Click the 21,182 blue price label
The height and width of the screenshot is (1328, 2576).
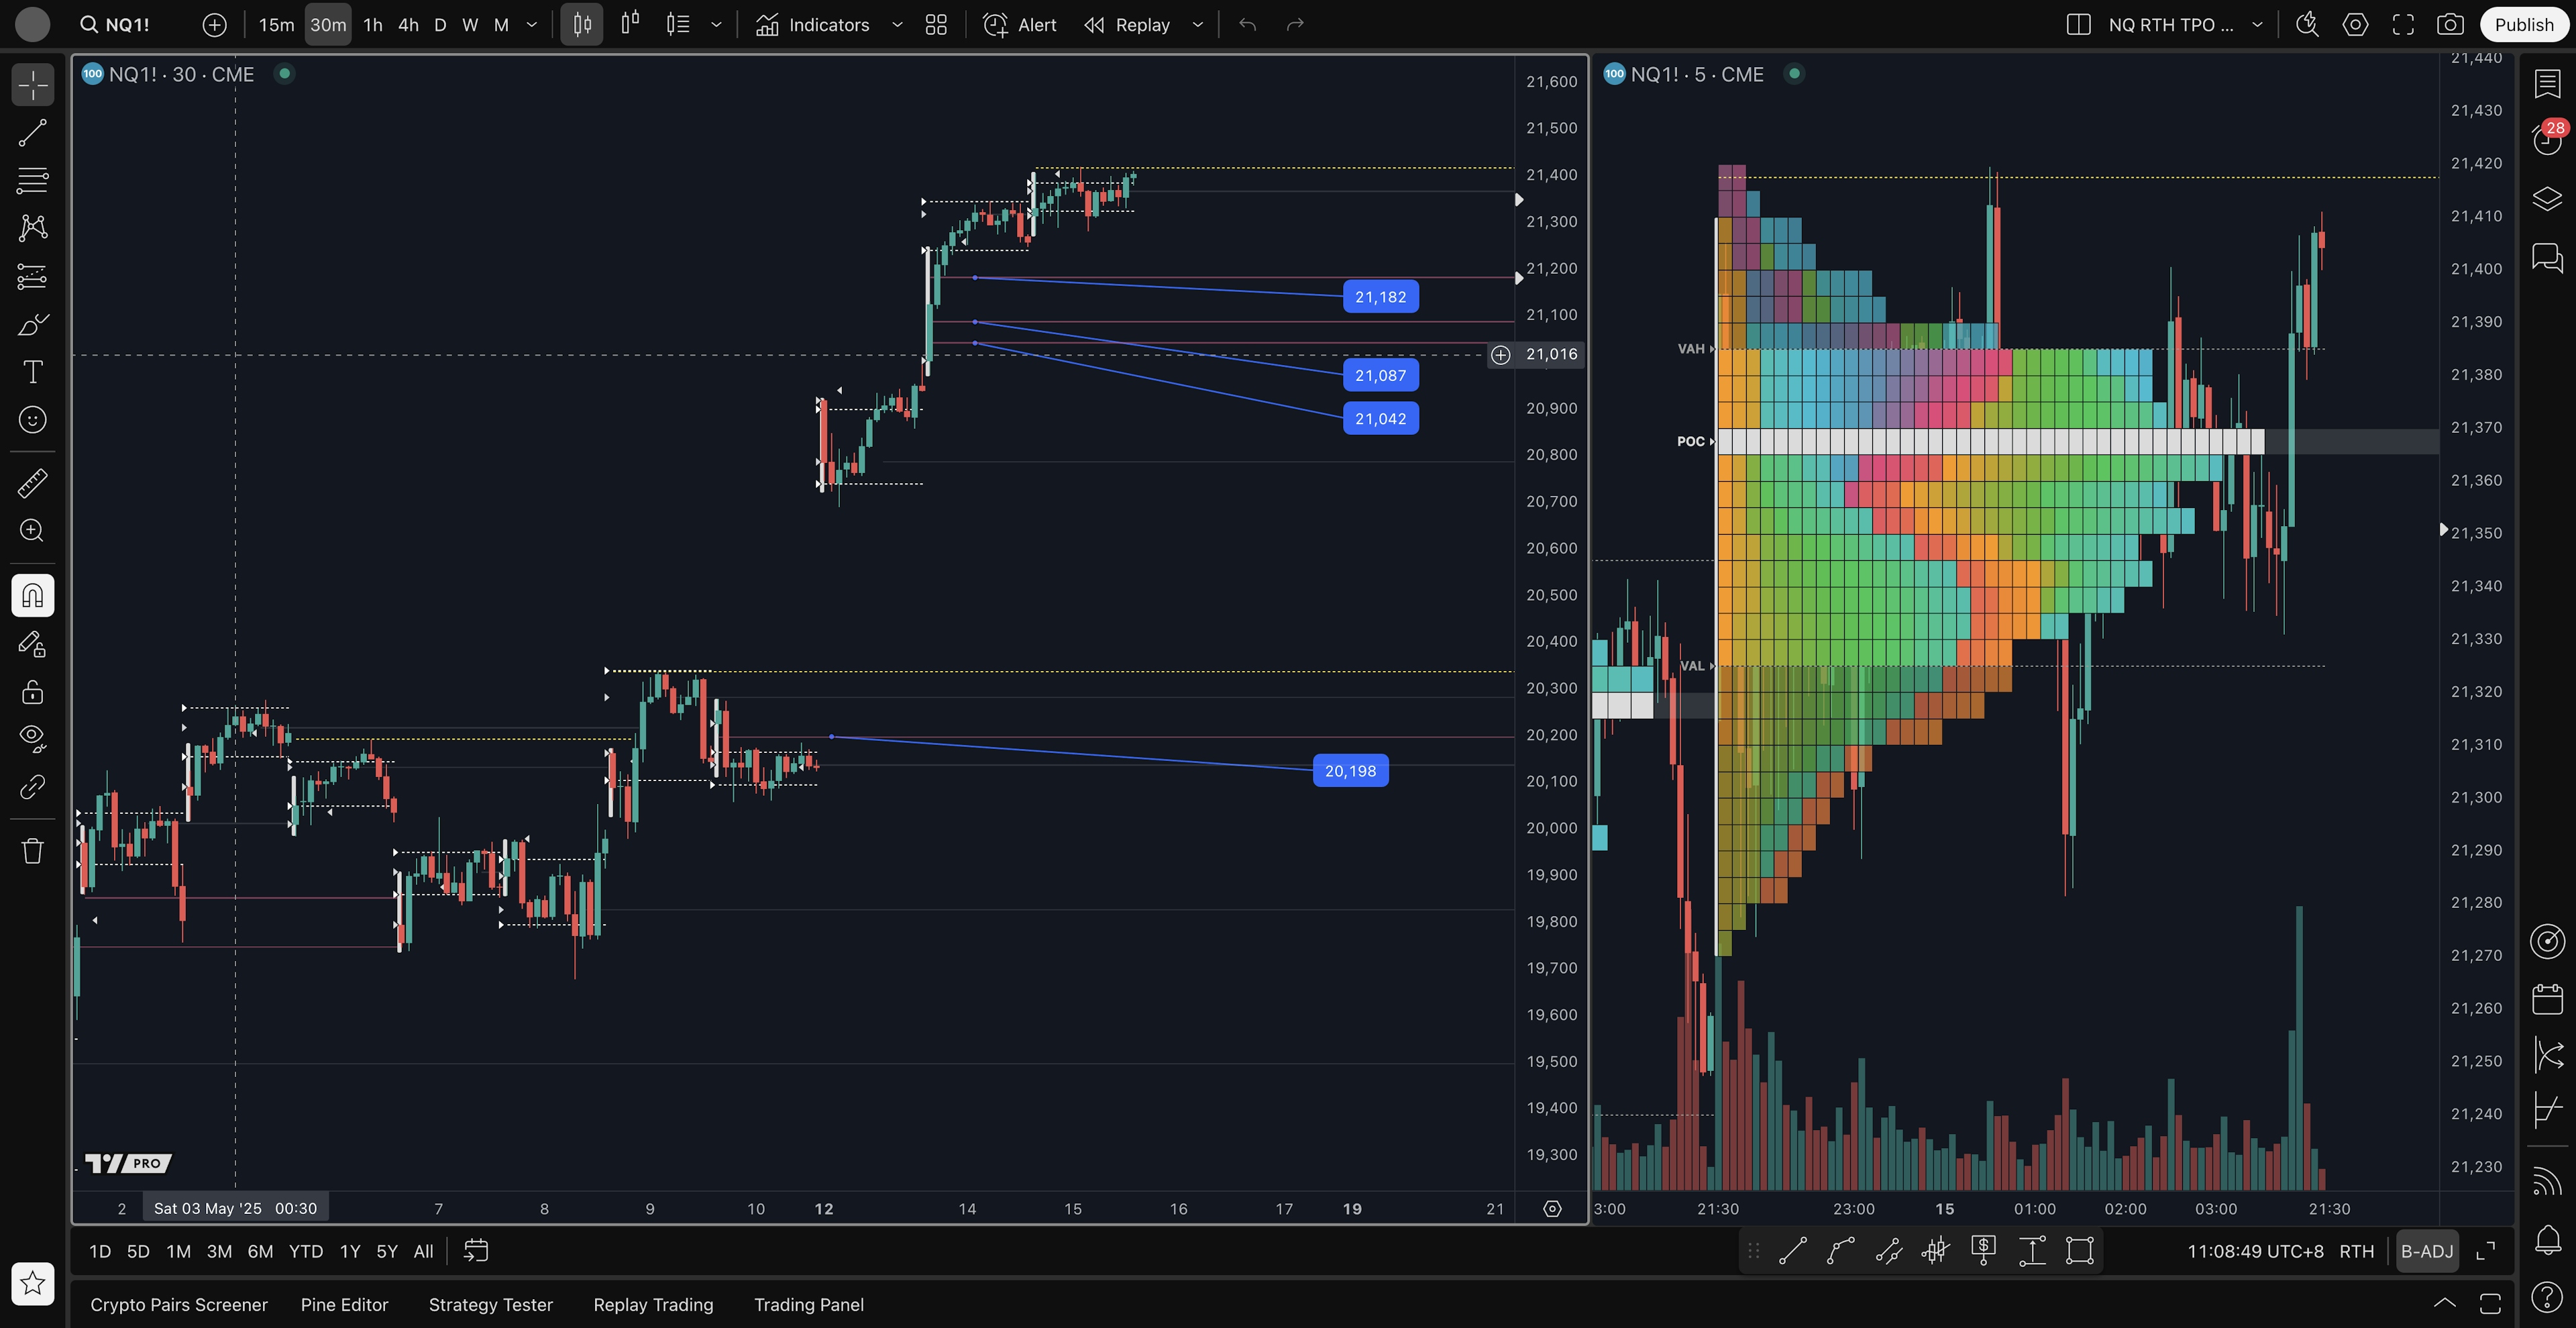coord(1380,297)
